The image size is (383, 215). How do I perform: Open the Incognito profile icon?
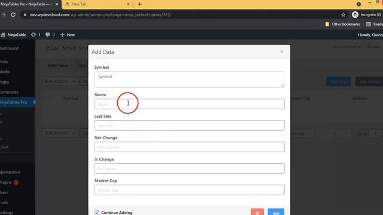click(x=355, y=14)
